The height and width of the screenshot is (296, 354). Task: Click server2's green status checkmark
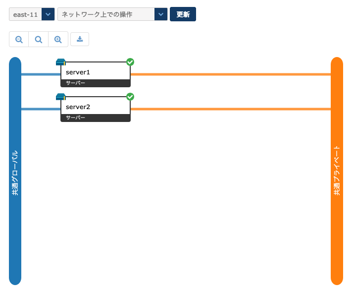(x=130, y=97)
